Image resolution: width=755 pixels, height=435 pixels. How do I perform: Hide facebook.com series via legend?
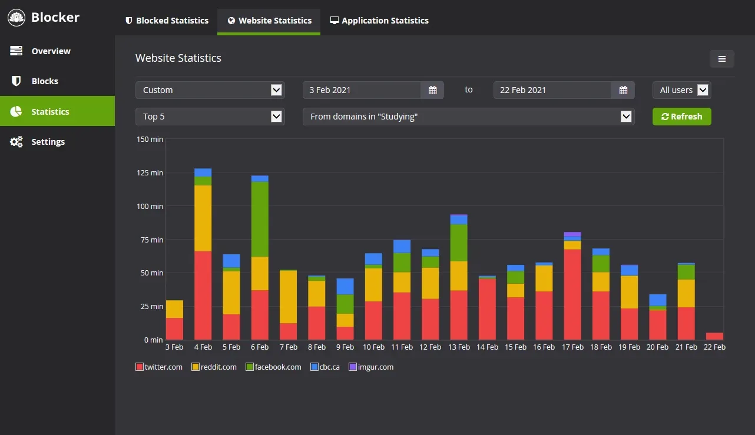tap(273, 367)
